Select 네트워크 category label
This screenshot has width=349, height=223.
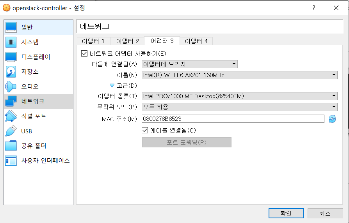click(x=33, y=101)
